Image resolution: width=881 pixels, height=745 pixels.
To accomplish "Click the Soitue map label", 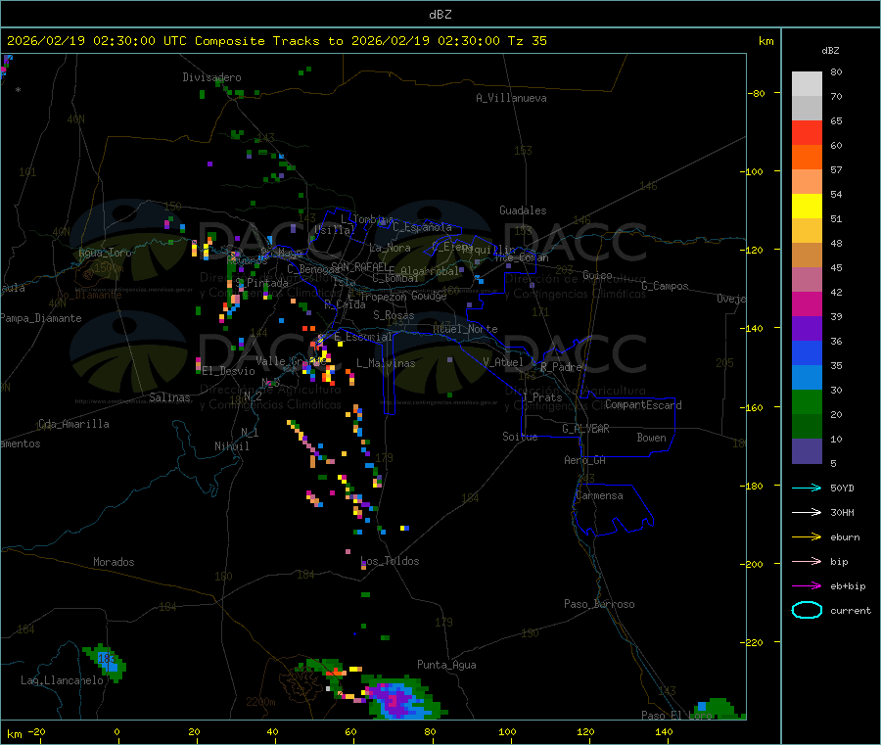I will pyautogui.click(x=520, y=437).
